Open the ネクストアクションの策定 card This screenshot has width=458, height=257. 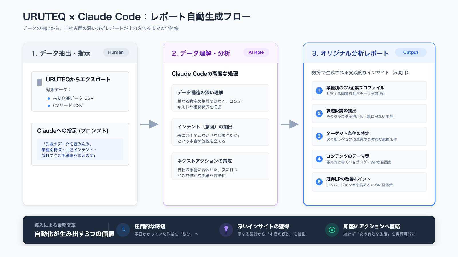coord(220,166)
